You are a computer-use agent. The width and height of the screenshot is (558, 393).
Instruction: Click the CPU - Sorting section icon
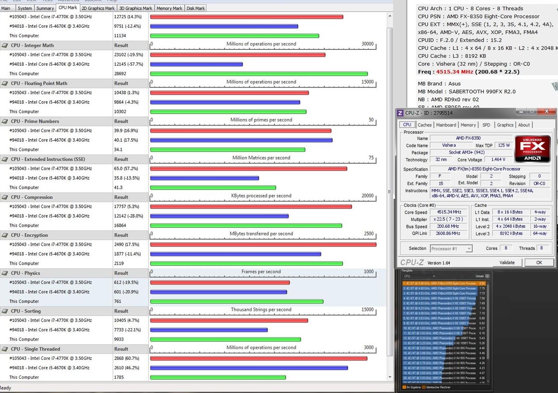point(5,311)
